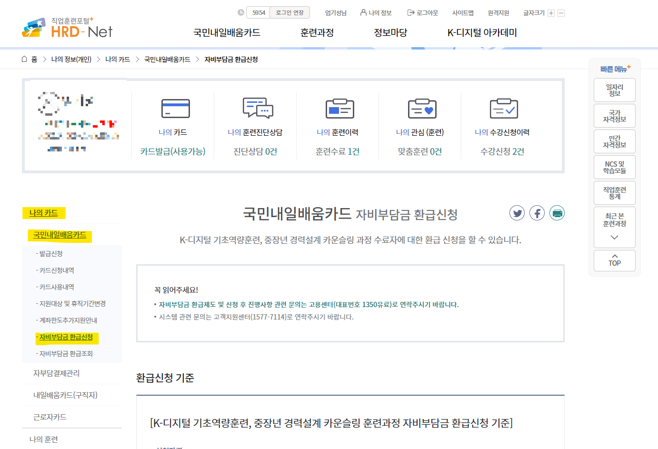The height and width of the screenshot is (449, 658).
Task: Go to 나의 카드 breadcrumb
Action: click(x=118, y=60)
